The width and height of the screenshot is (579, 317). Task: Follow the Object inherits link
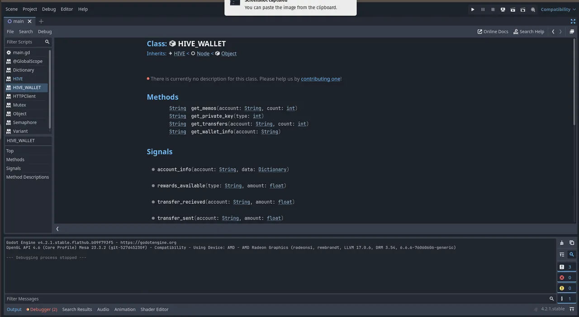click(229, 53)
